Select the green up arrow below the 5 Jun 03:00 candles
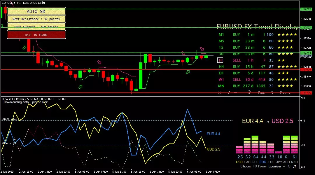 pyautogui.click(x=80, y=87)
